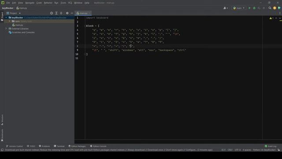
Task: Open Project panel settings gear
Action: pyautogui.click(x=67, y=13)
